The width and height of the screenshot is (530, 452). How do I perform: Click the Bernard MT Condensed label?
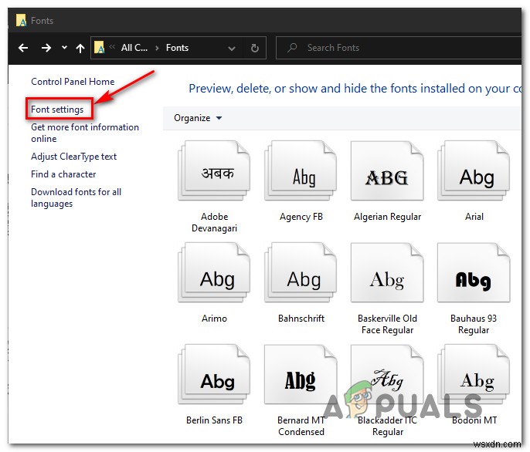(x=301, y=426)
